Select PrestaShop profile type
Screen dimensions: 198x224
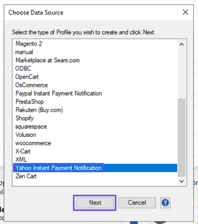30,102
